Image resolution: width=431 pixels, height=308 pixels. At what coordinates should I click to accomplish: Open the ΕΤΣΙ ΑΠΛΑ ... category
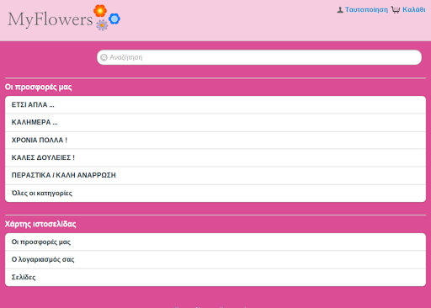[215, 104]
